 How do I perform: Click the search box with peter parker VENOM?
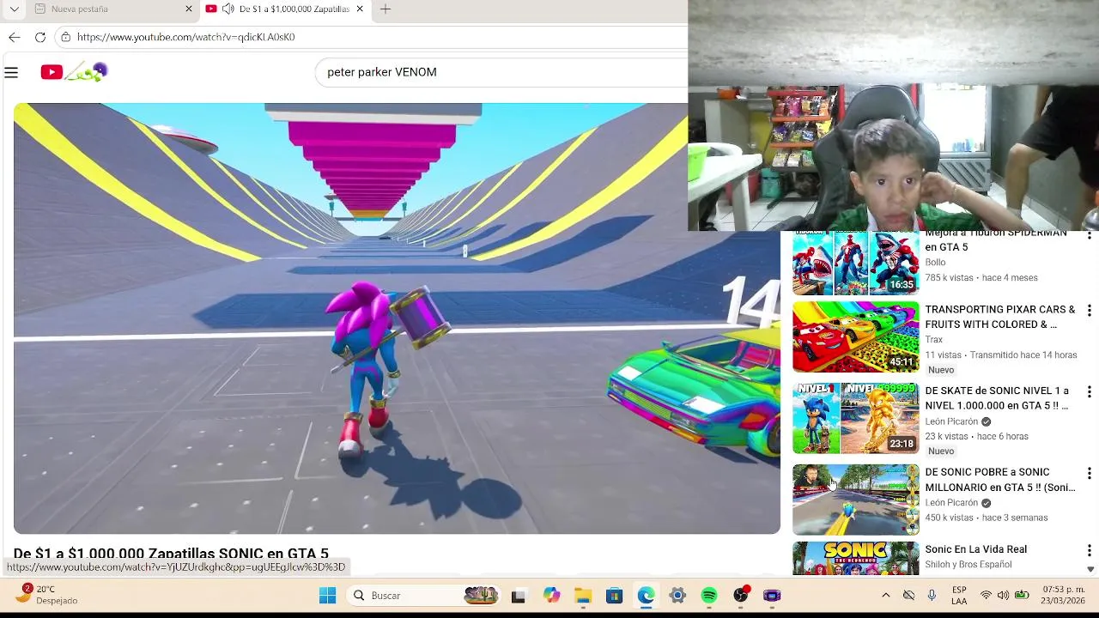(502, 72)
